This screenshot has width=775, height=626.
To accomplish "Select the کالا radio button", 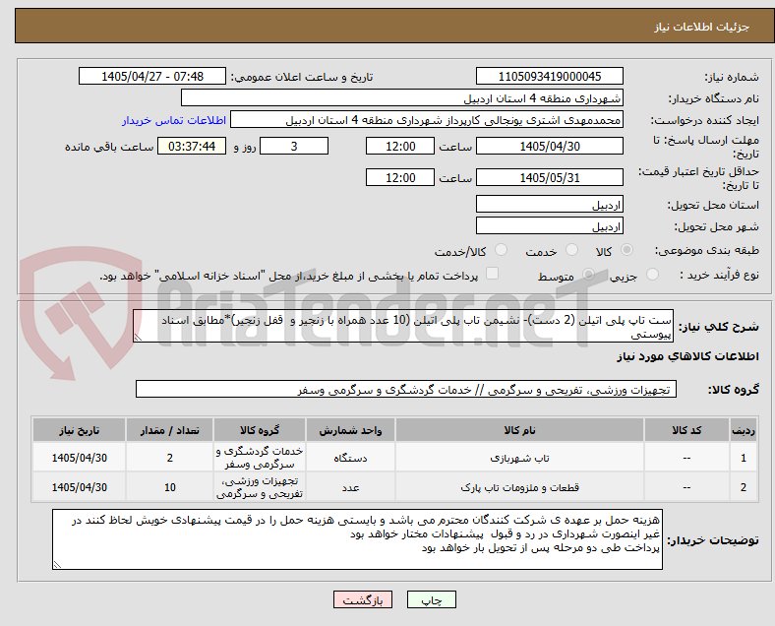I will pyautogui.click(x=626, y=250).
